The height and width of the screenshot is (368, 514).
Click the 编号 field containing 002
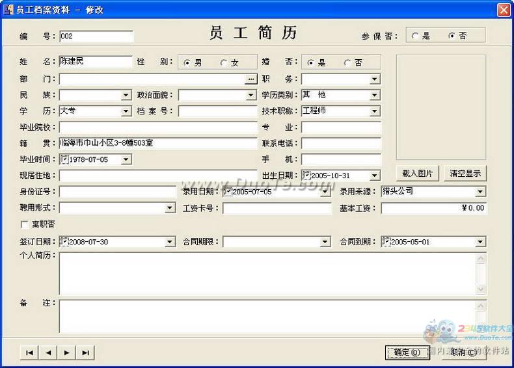[x=96, y=36]
